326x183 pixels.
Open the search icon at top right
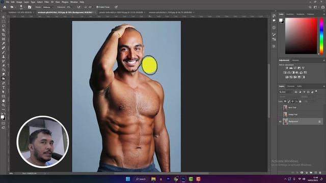310,7
